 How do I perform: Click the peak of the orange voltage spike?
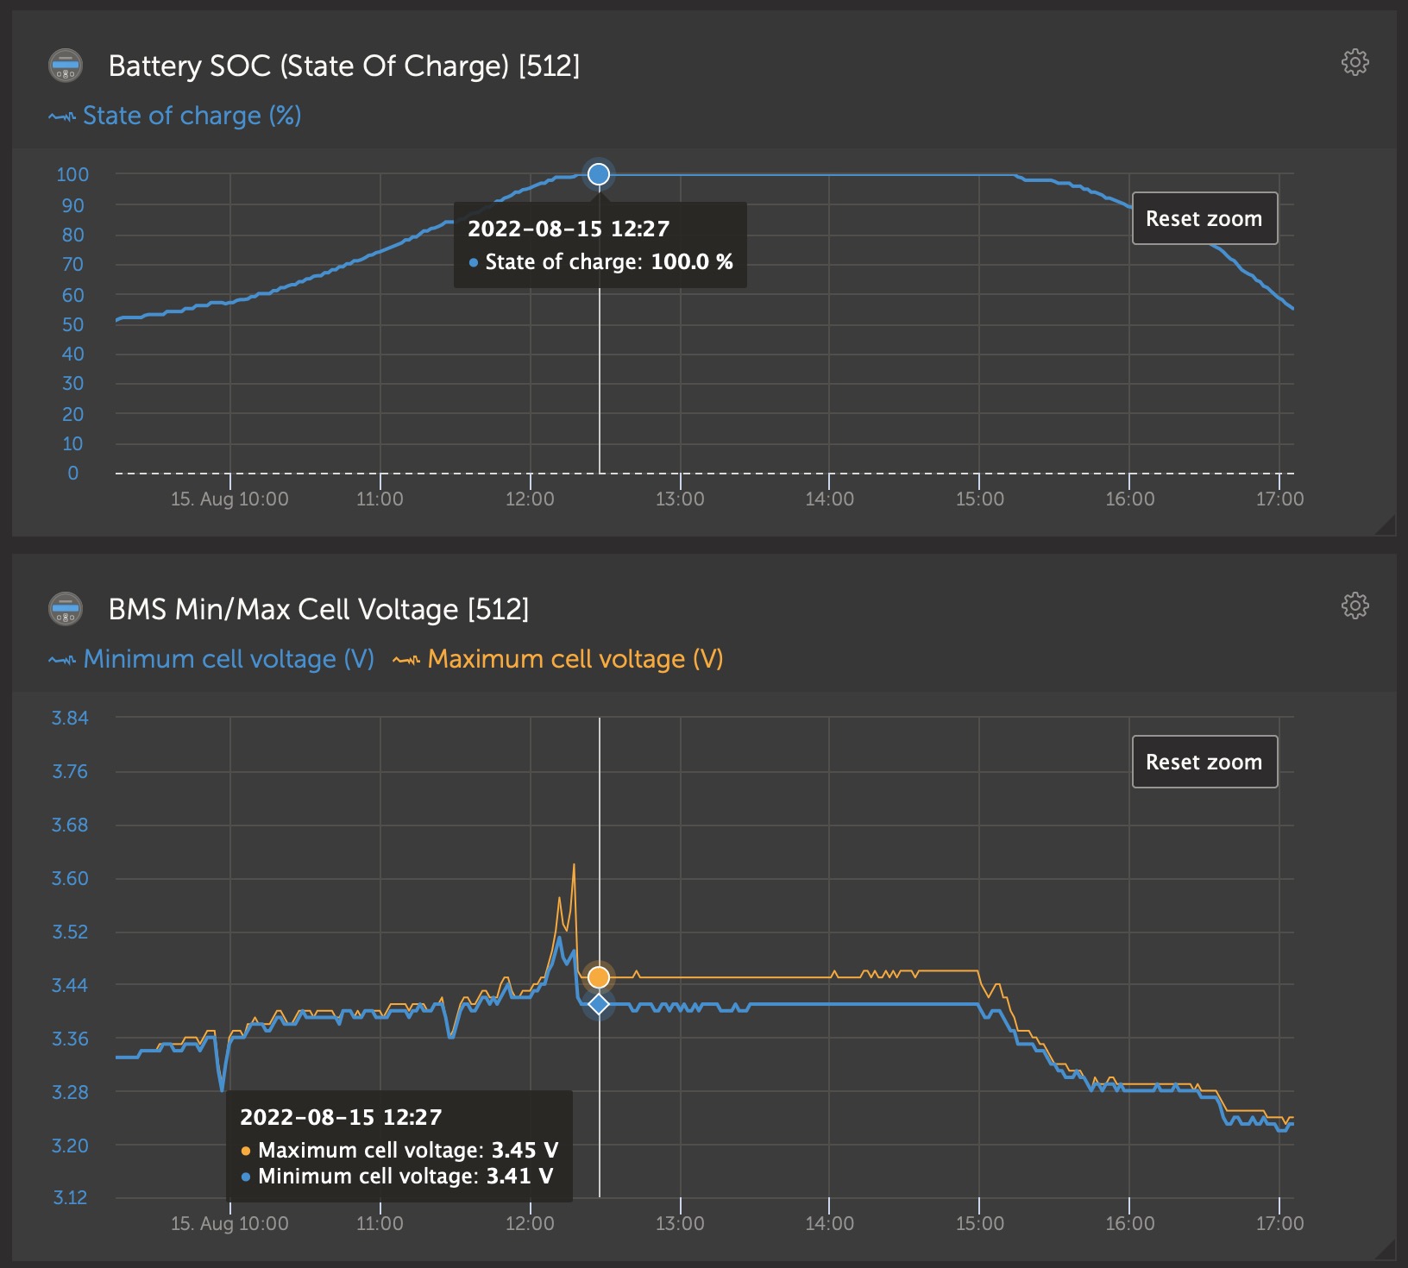coord(574,865)
